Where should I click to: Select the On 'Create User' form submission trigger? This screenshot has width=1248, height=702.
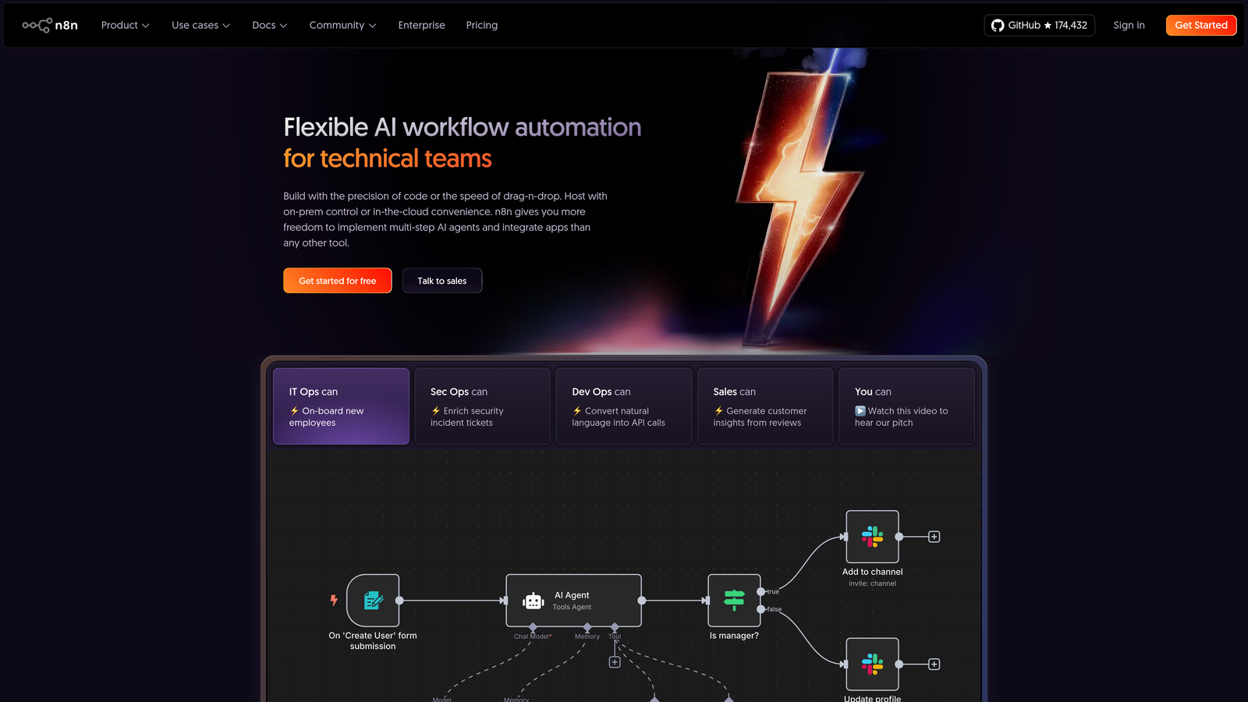point(373,601)
